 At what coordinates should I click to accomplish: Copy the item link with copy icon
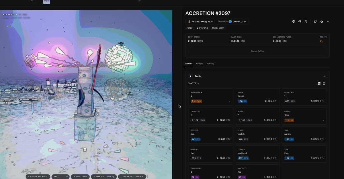click(x=315, y=21)
